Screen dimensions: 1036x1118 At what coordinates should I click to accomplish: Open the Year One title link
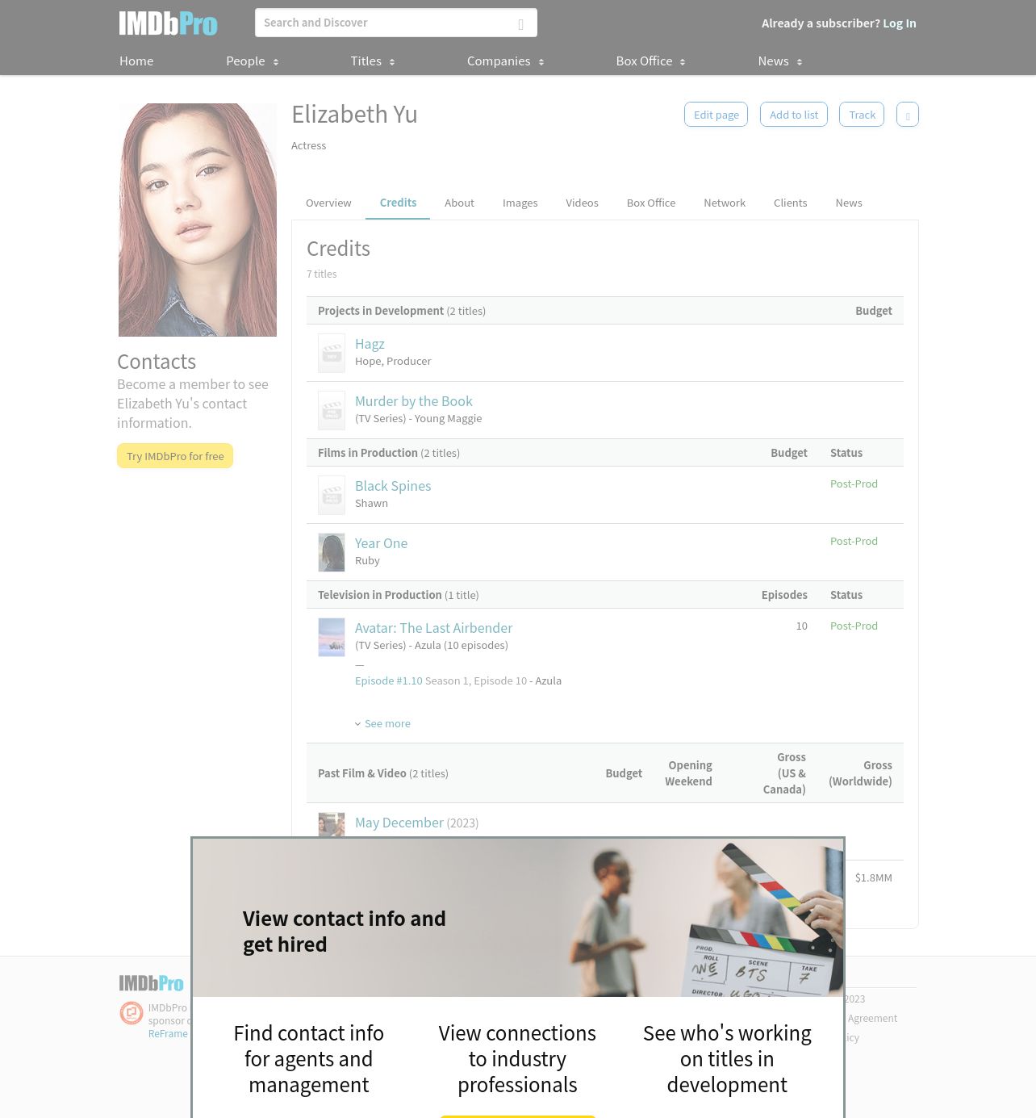[x=381, y=543]
